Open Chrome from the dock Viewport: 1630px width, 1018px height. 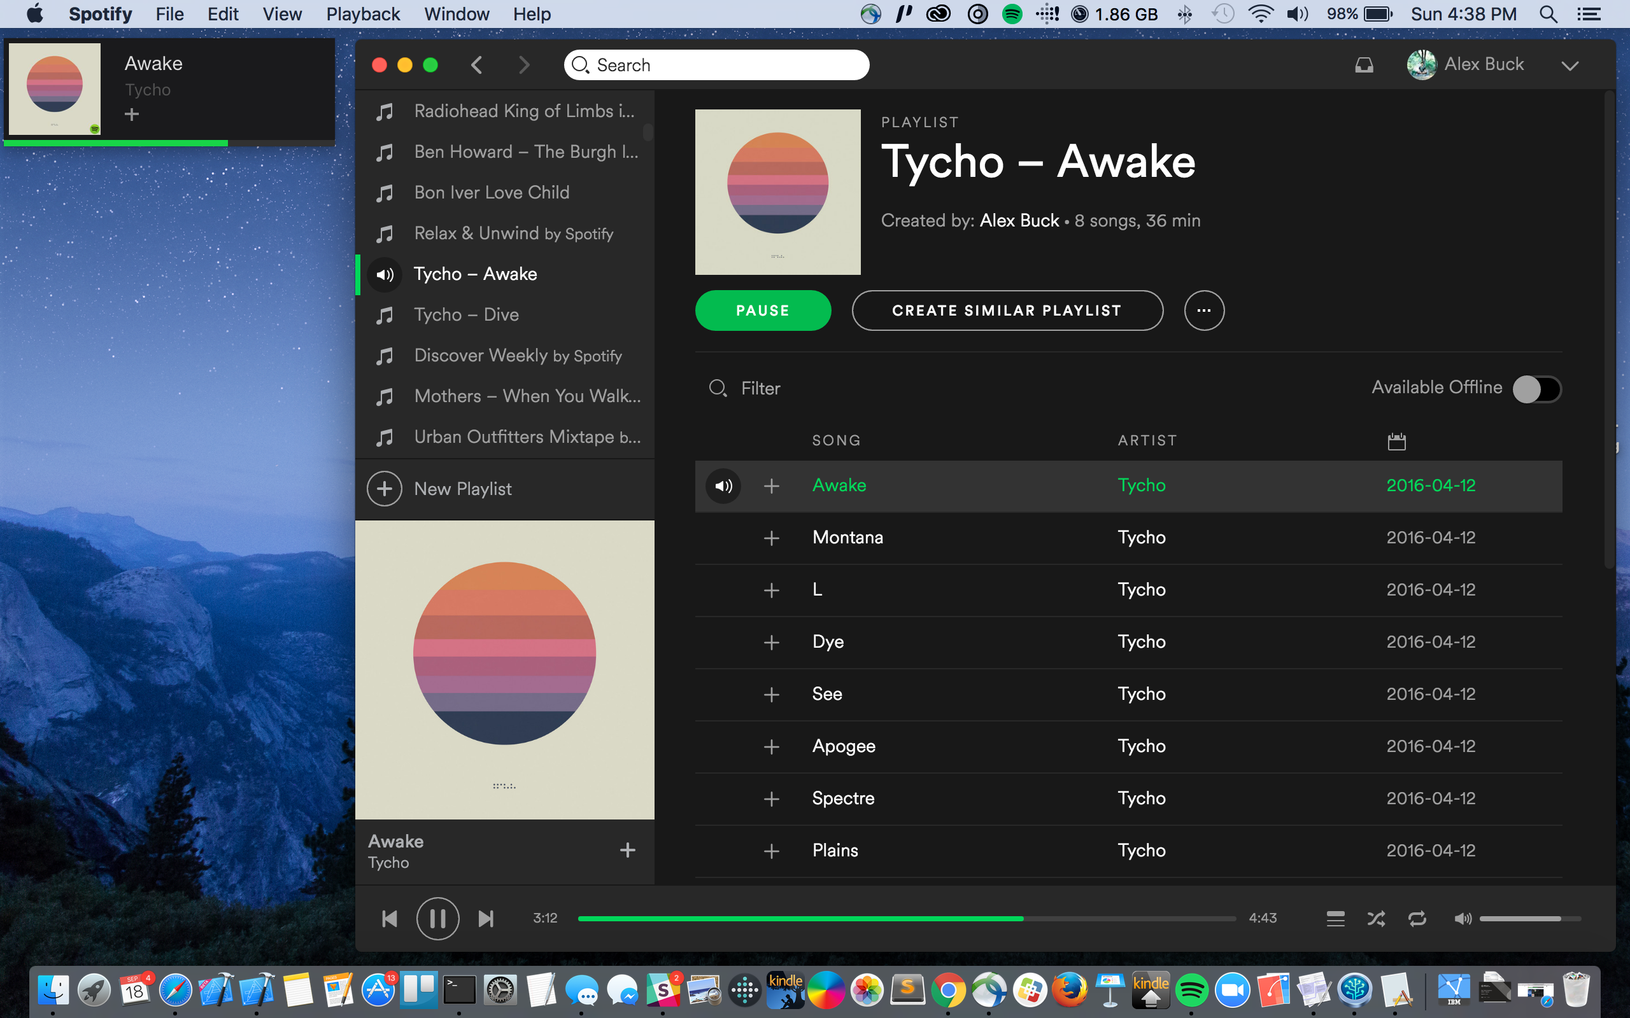point(947,990)
